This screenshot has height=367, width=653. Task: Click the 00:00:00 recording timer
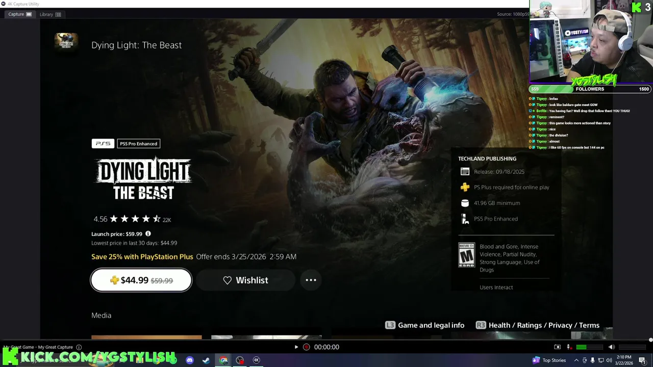click(x=326, y=347)
